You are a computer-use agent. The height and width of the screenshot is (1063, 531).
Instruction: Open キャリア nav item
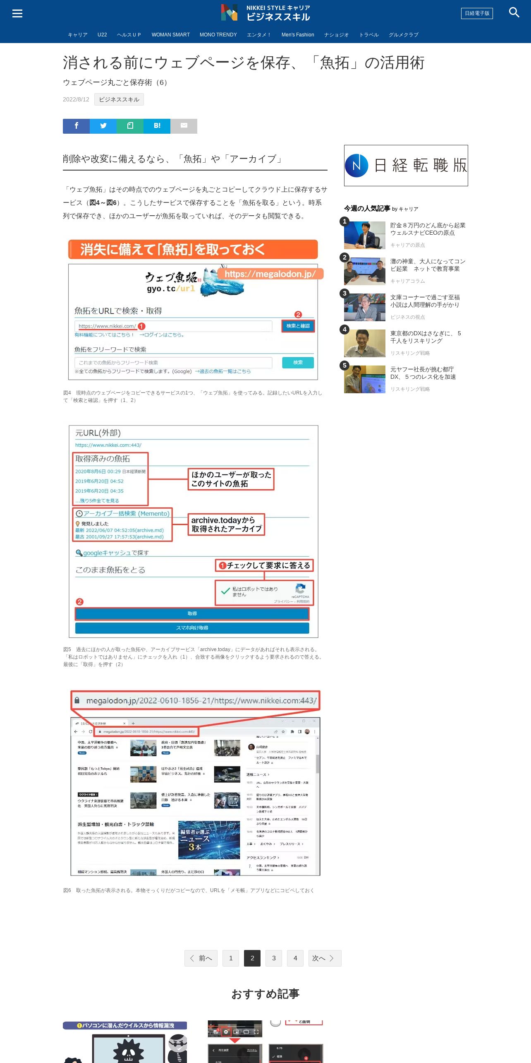point(78,35)
